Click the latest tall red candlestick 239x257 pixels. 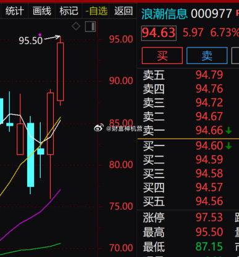click(x=61, y=71)
